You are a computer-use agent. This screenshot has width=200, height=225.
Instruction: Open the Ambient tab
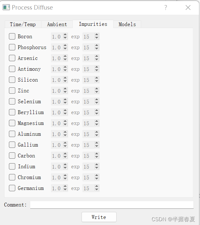57,24
